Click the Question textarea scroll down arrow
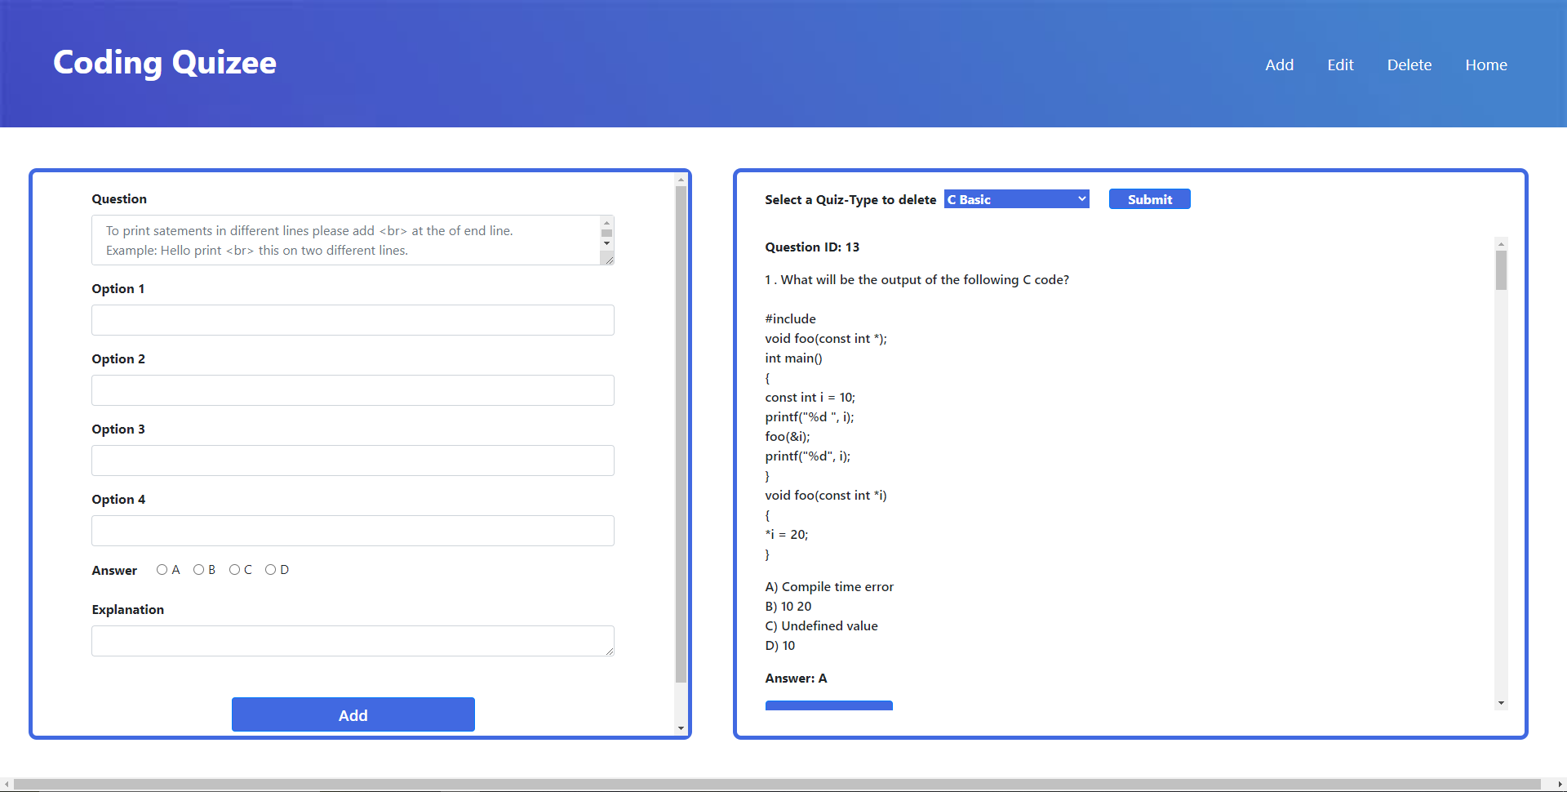This screenshot has height=792, width=1567. (x=606, y=243)
